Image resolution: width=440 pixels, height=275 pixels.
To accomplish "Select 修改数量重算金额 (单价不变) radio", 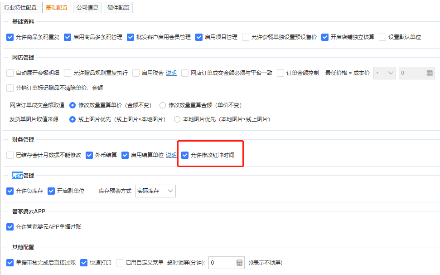I will pos(163,105).
